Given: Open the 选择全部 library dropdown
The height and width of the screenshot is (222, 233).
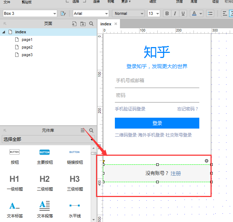Looking at the screenshot, I should [48, 139].
